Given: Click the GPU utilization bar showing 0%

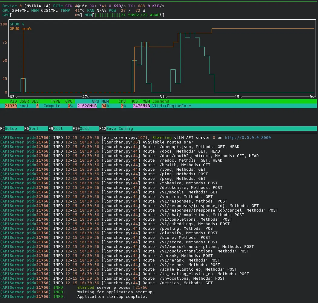Looking at the screenshot, I should click(x=42, y=15).
